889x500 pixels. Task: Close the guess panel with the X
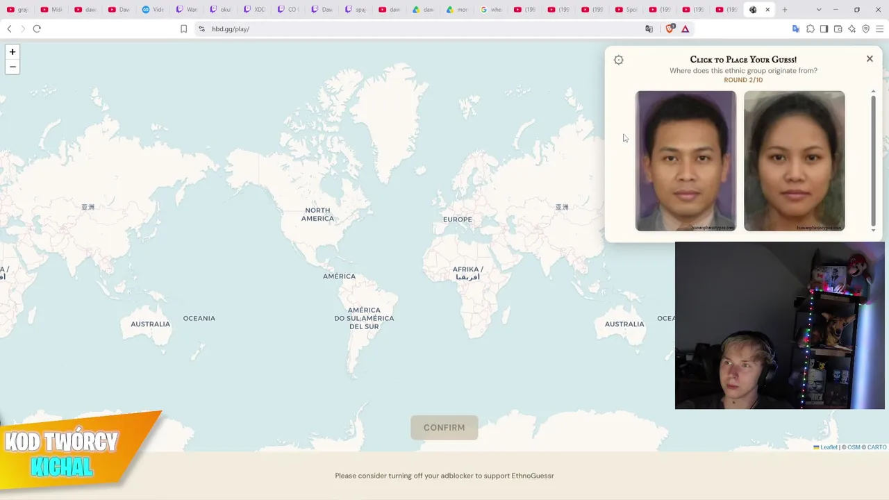pos(870,59)
